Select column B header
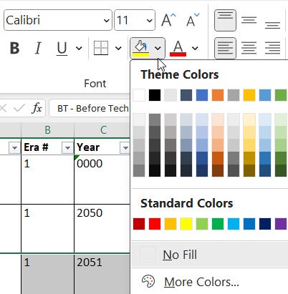The image size is (288, 294). 48,130
